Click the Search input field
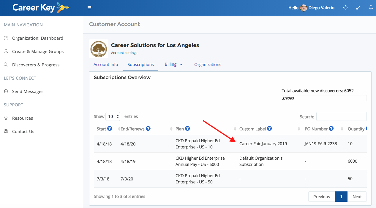Screen dimensions: 376x208 click(342, 116)
